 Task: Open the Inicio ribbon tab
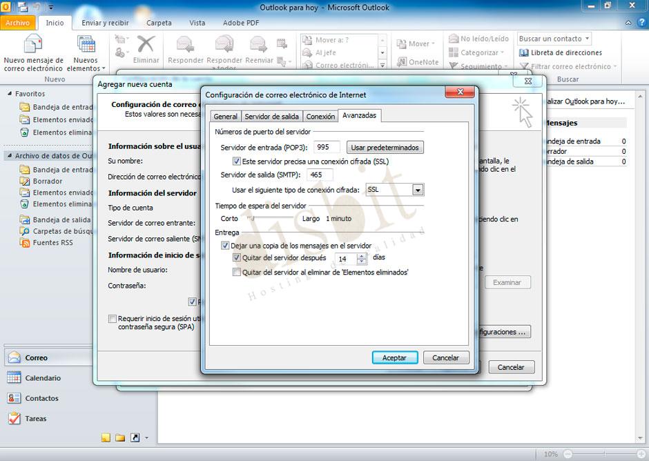[x=55, y=22]
